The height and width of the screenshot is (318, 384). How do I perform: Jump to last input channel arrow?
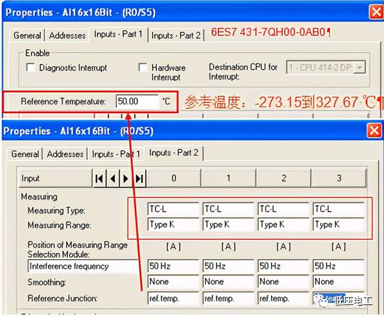139,178
